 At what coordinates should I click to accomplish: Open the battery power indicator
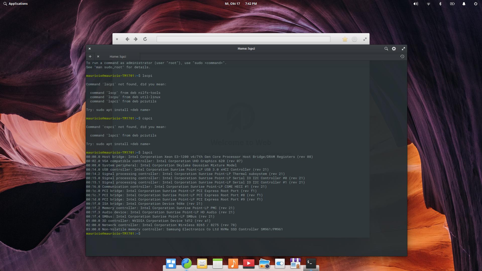pyautogui.click(x=452, y=4)
